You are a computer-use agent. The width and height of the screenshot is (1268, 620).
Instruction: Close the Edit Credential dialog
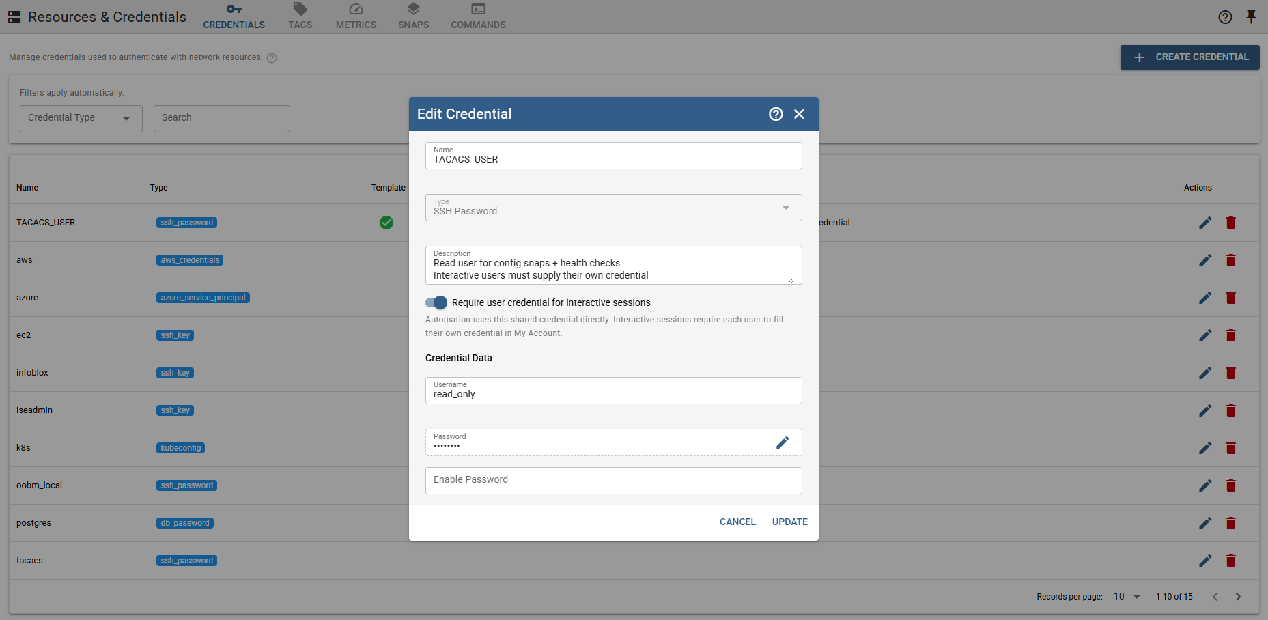[799, 114]
